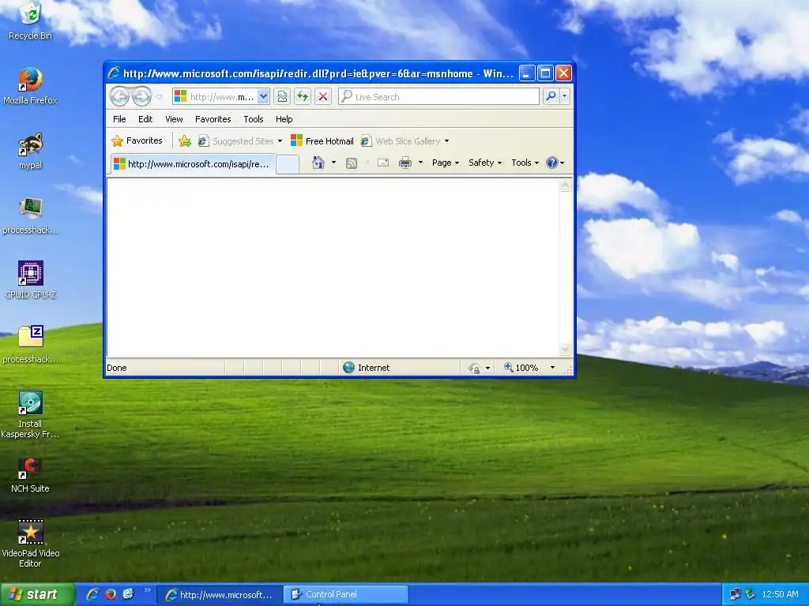
Task: Open the search provider options dropdown
Action: click(x=564, y=96)
